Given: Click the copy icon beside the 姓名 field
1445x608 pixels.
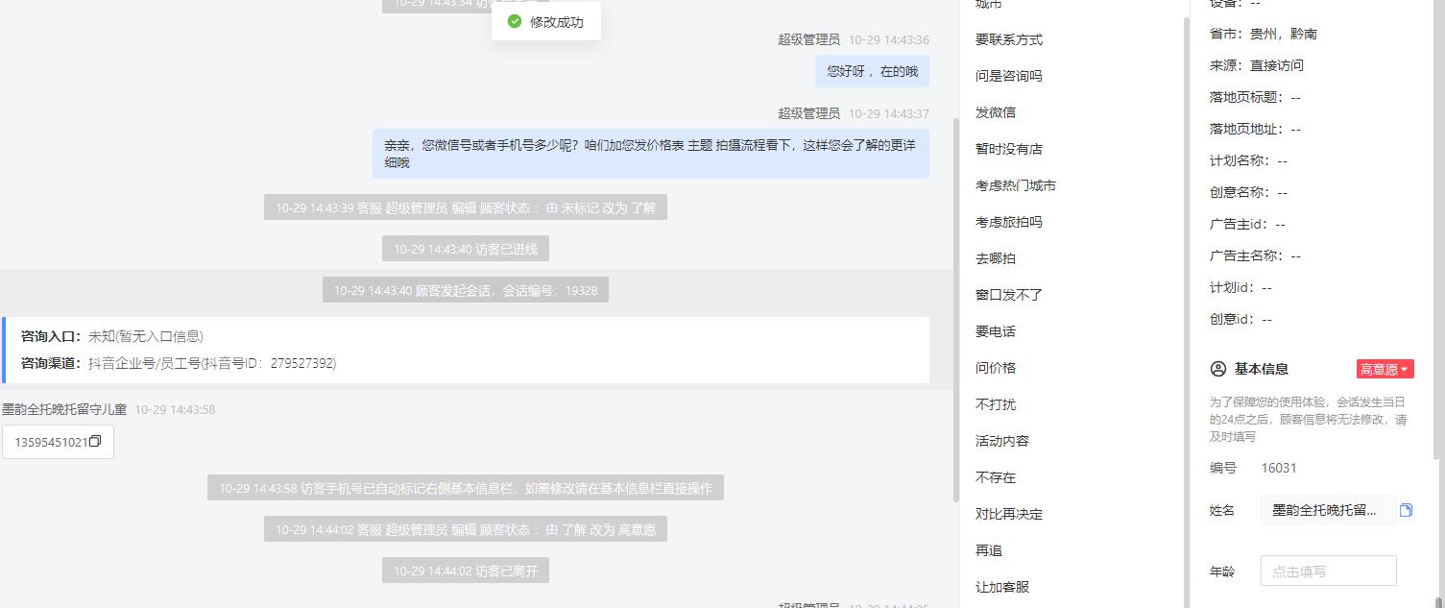Looking at the screenshot, I should tap(1406, 510).
